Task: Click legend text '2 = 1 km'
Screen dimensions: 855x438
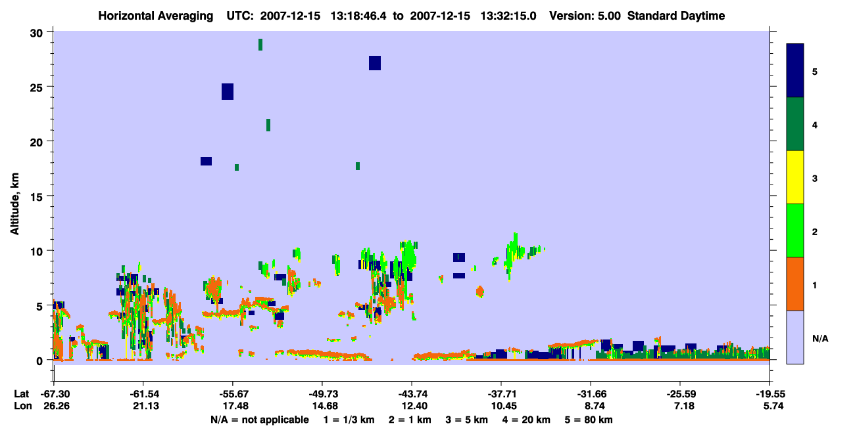Action: [x=410, y=420]
